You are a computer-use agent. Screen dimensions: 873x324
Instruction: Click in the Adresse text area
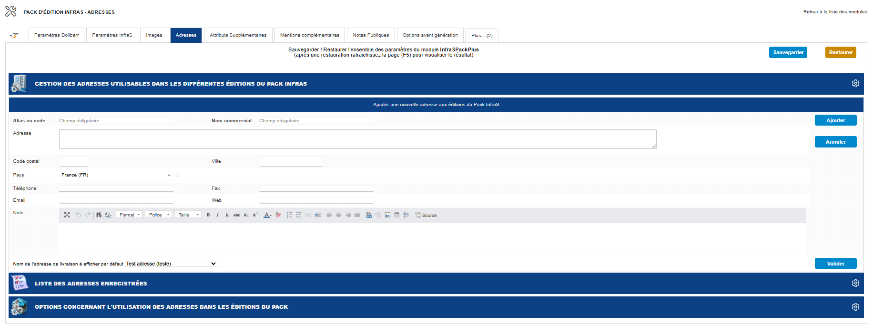point(357,139)
